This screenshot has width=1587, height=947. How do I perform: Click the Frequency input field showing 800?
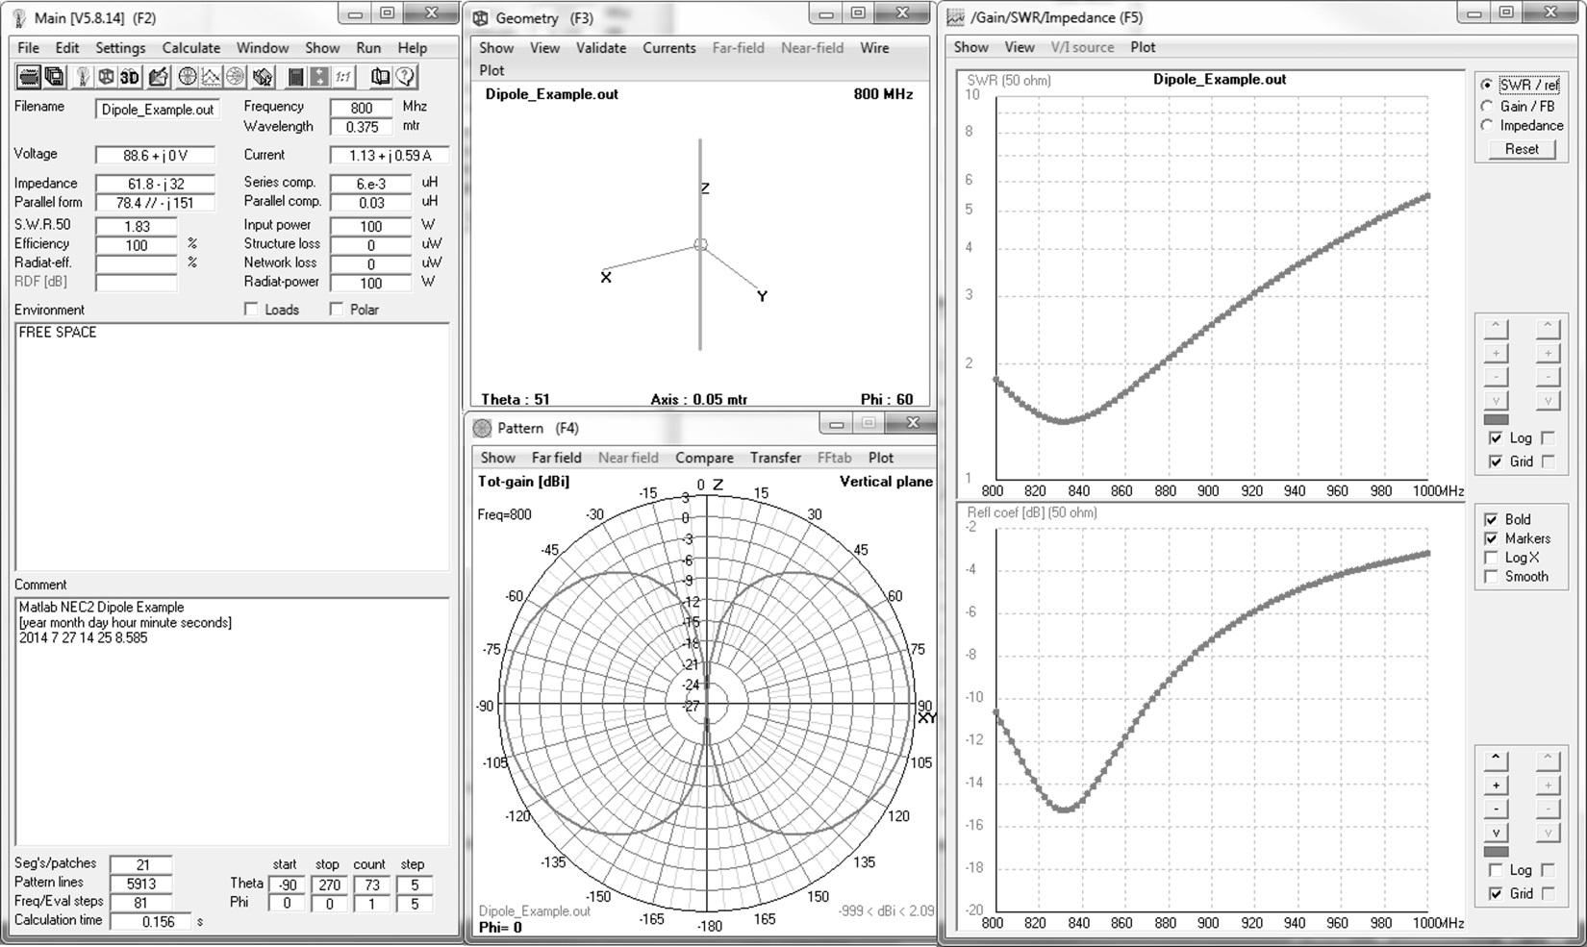tap(361, 108)
